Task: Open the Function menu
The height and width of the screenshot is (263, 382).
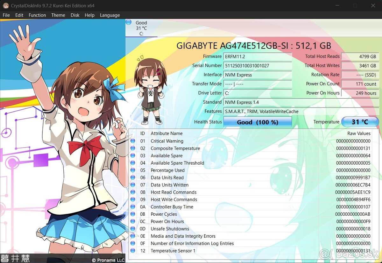Action: point(37,15)
